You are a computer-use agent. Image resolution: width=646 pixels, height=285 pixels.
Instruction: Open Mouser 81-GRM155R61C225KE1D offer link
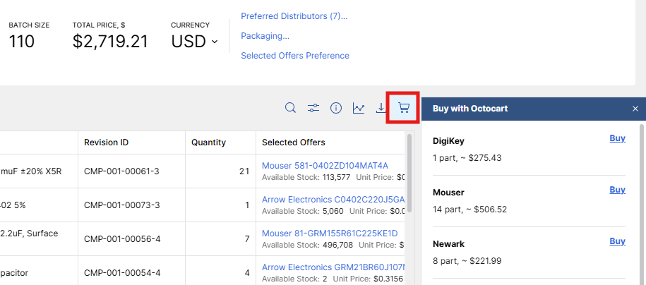pyautogui.click(x=330, y=234)
